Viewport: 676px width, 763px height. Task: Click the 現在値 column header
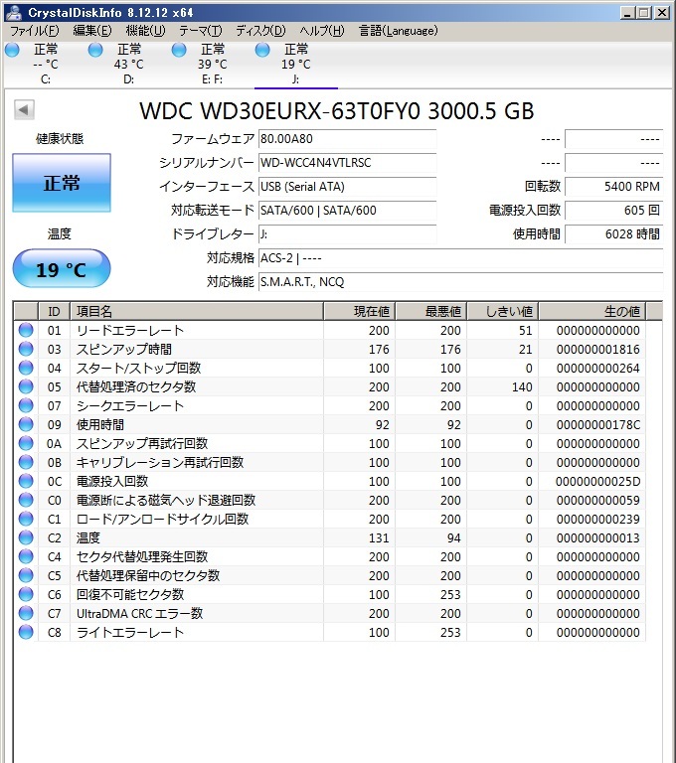point(360,311)
